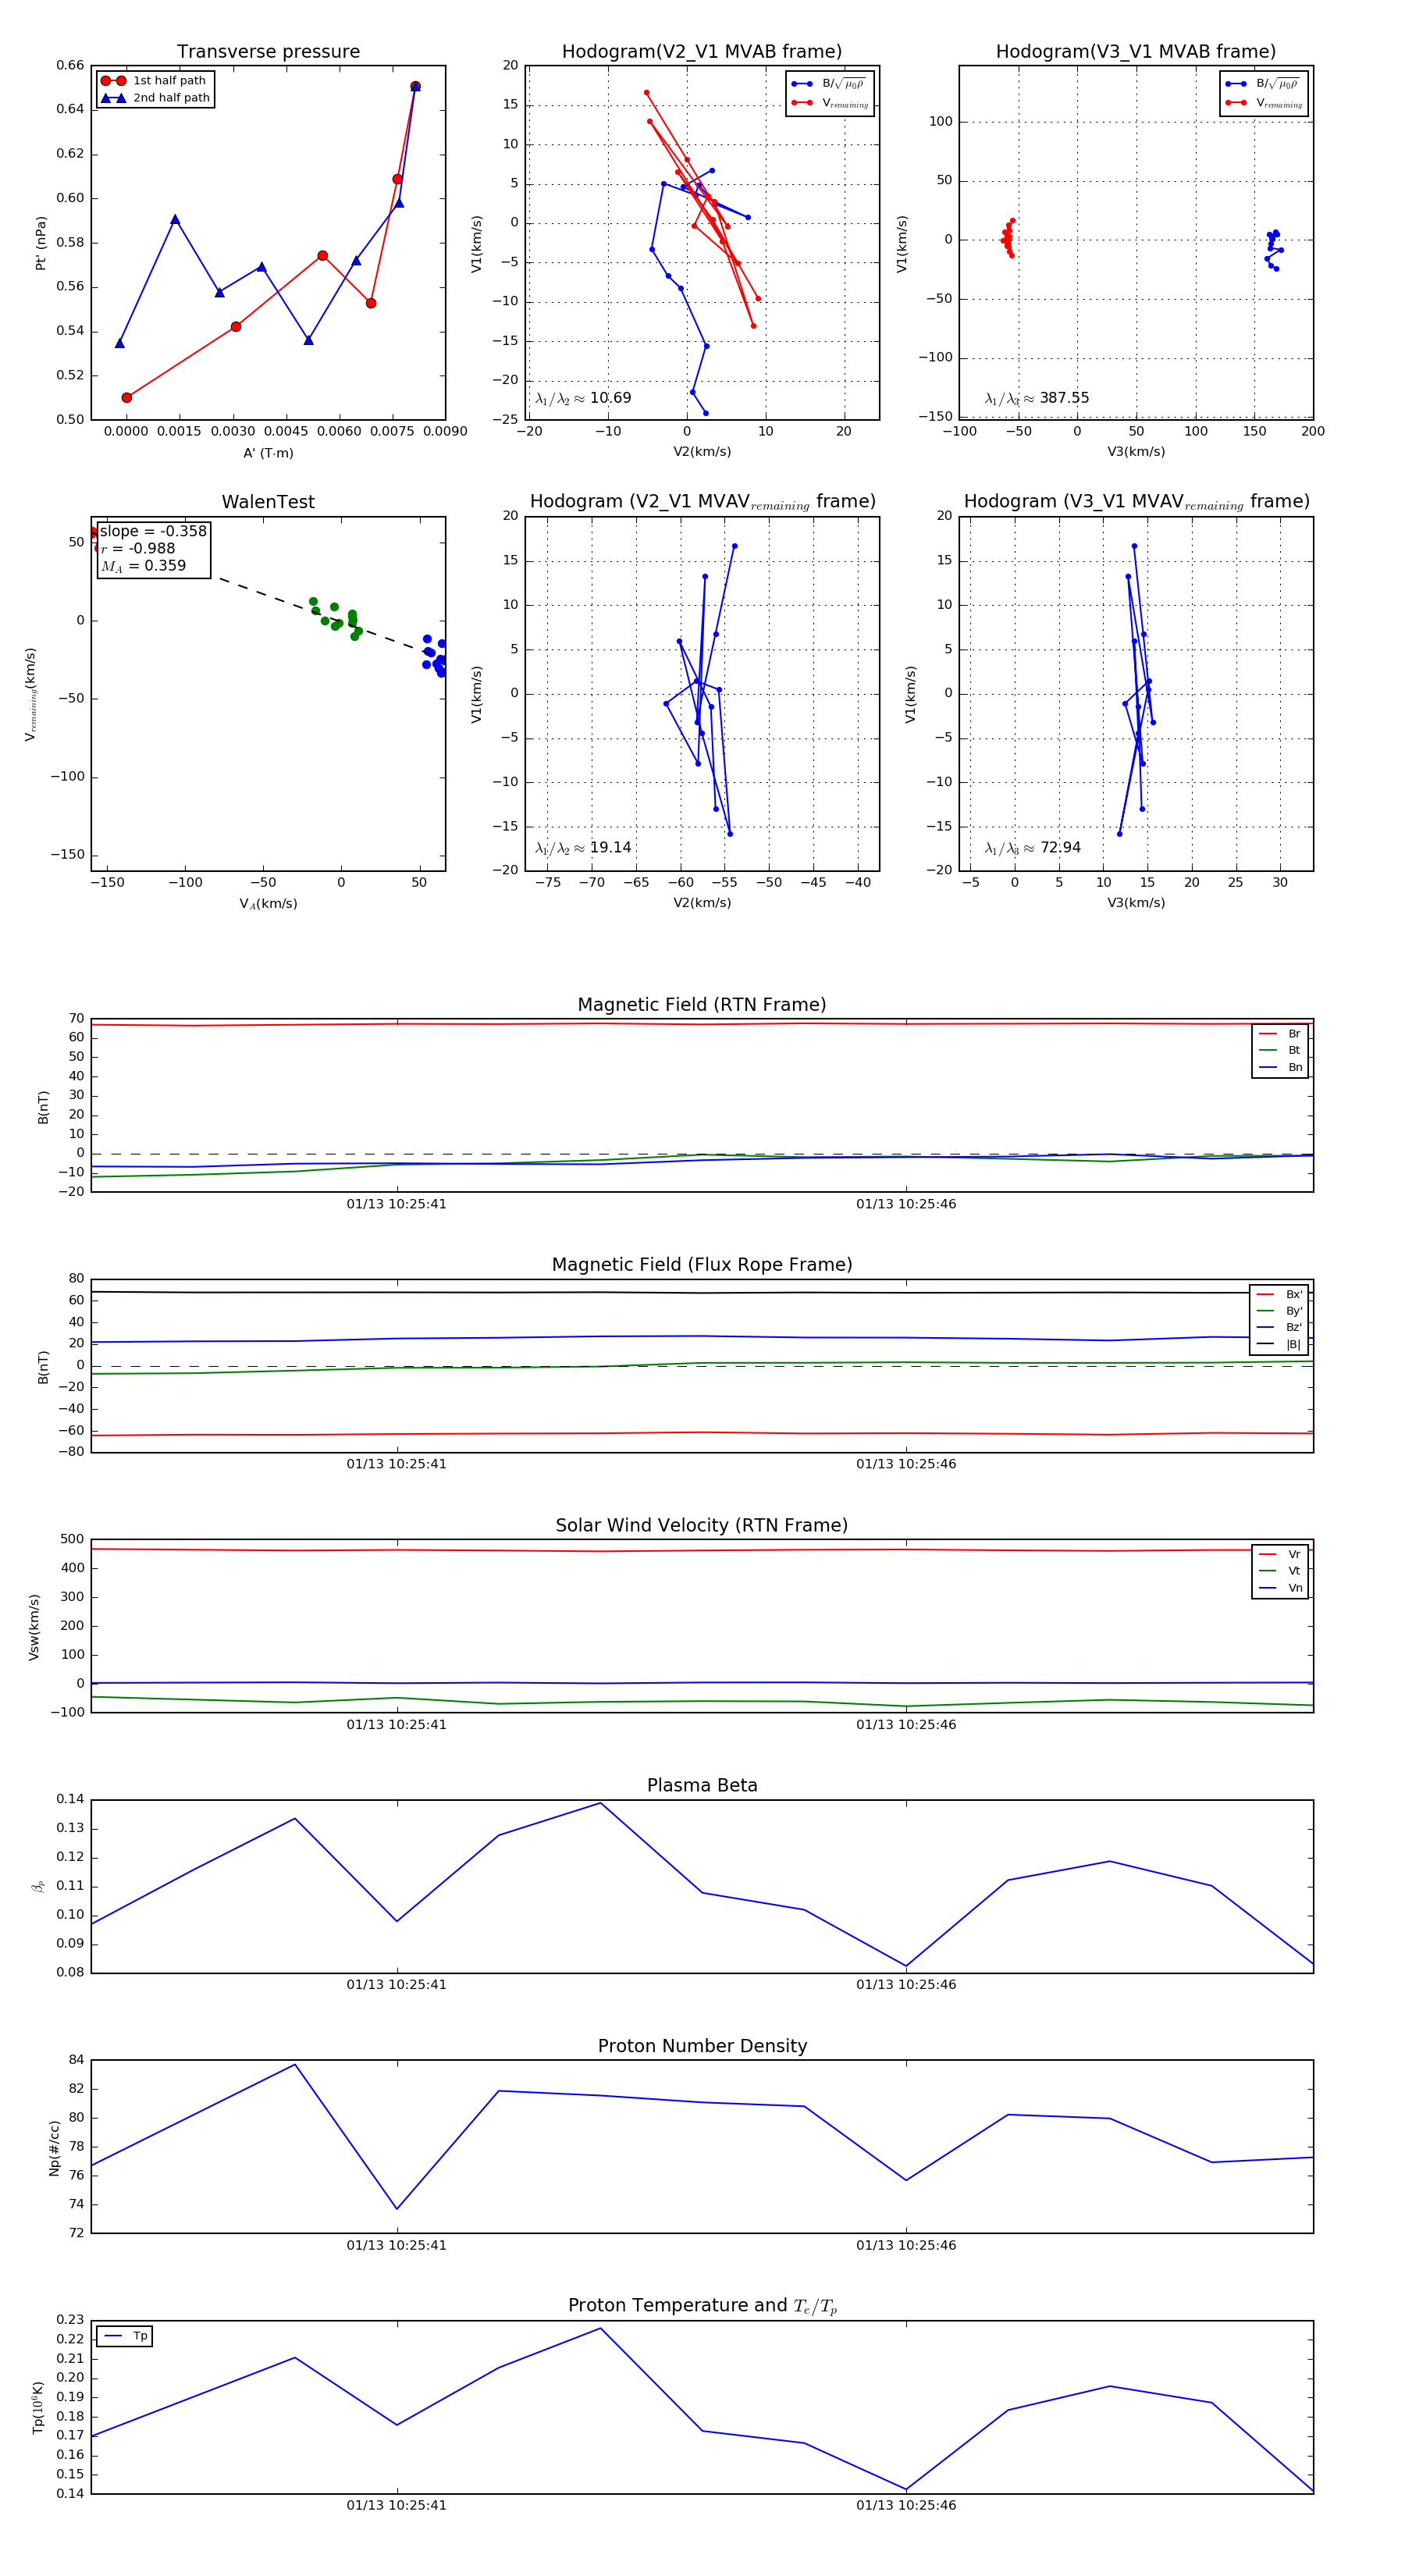1405x2576 pixels.
Task: Click the "Tp(10^6K)" y-axis label
Action: pos(38,2407)
